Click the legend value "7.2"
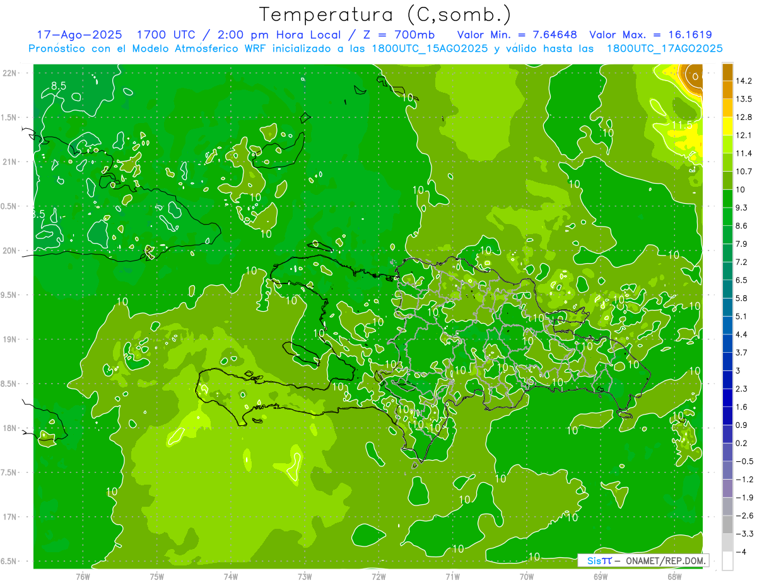This screenshot has width=757, height=585. pyautogui.click(x=741, y=261)
